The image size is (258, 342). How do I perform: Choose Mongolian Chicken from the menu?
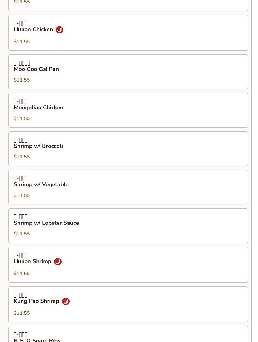click(x=128, y=110)
